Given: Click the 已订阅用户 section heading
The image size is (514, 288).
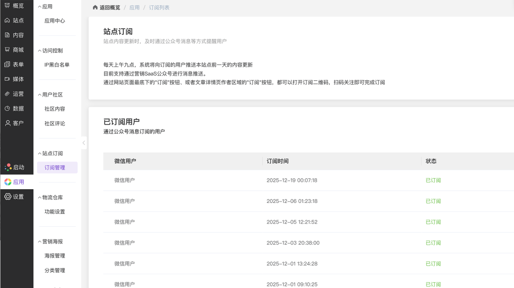Looking at the screenshot, I should pyautogui.click(x=122, y=122).
